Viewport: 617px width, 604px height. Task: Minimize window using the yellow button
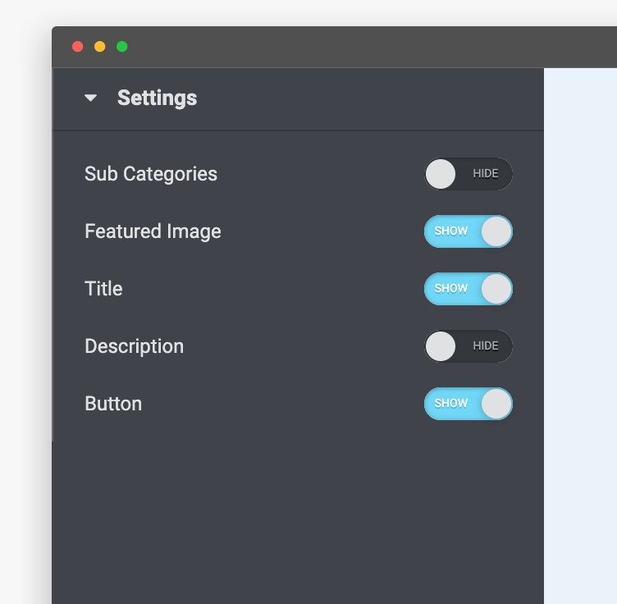[x=100, y=47]
